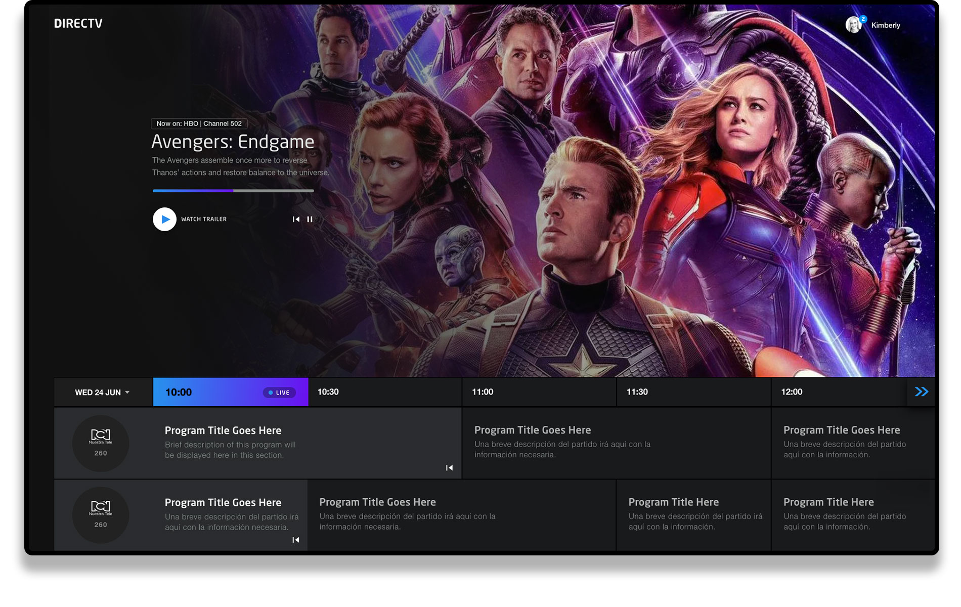Viewport: 961px width, 607px height.
Task: Restart the second-row live program
Action: click(295, 540)
